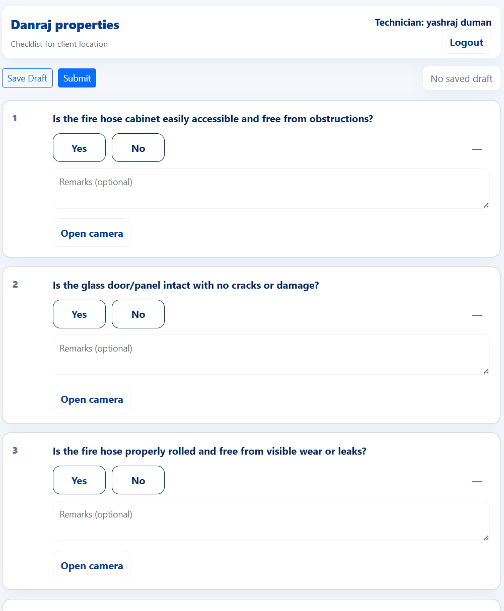
Task: Select Yes for fire hose properly rolled
Action: click(79, 480)
